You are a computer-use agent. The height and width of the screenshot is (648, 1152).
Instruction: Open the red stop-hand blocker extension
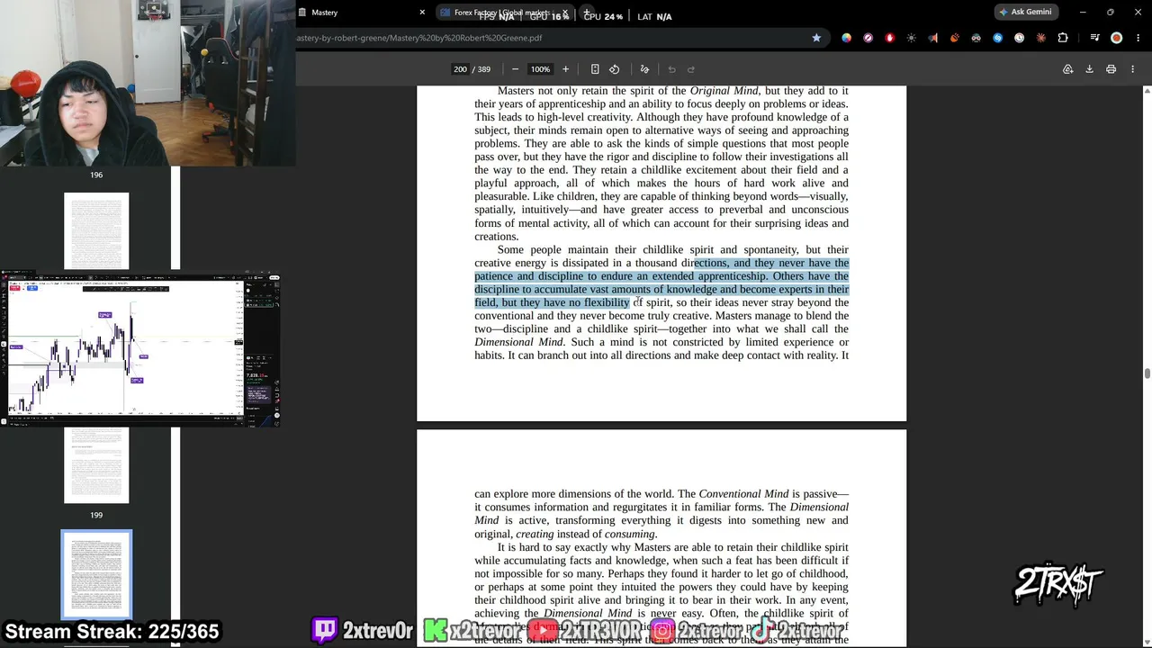(x=890, y=38)
